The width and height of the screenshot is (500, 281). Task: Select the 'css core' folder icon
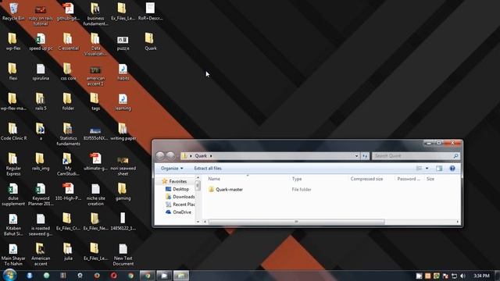click(x=68, y=72)
